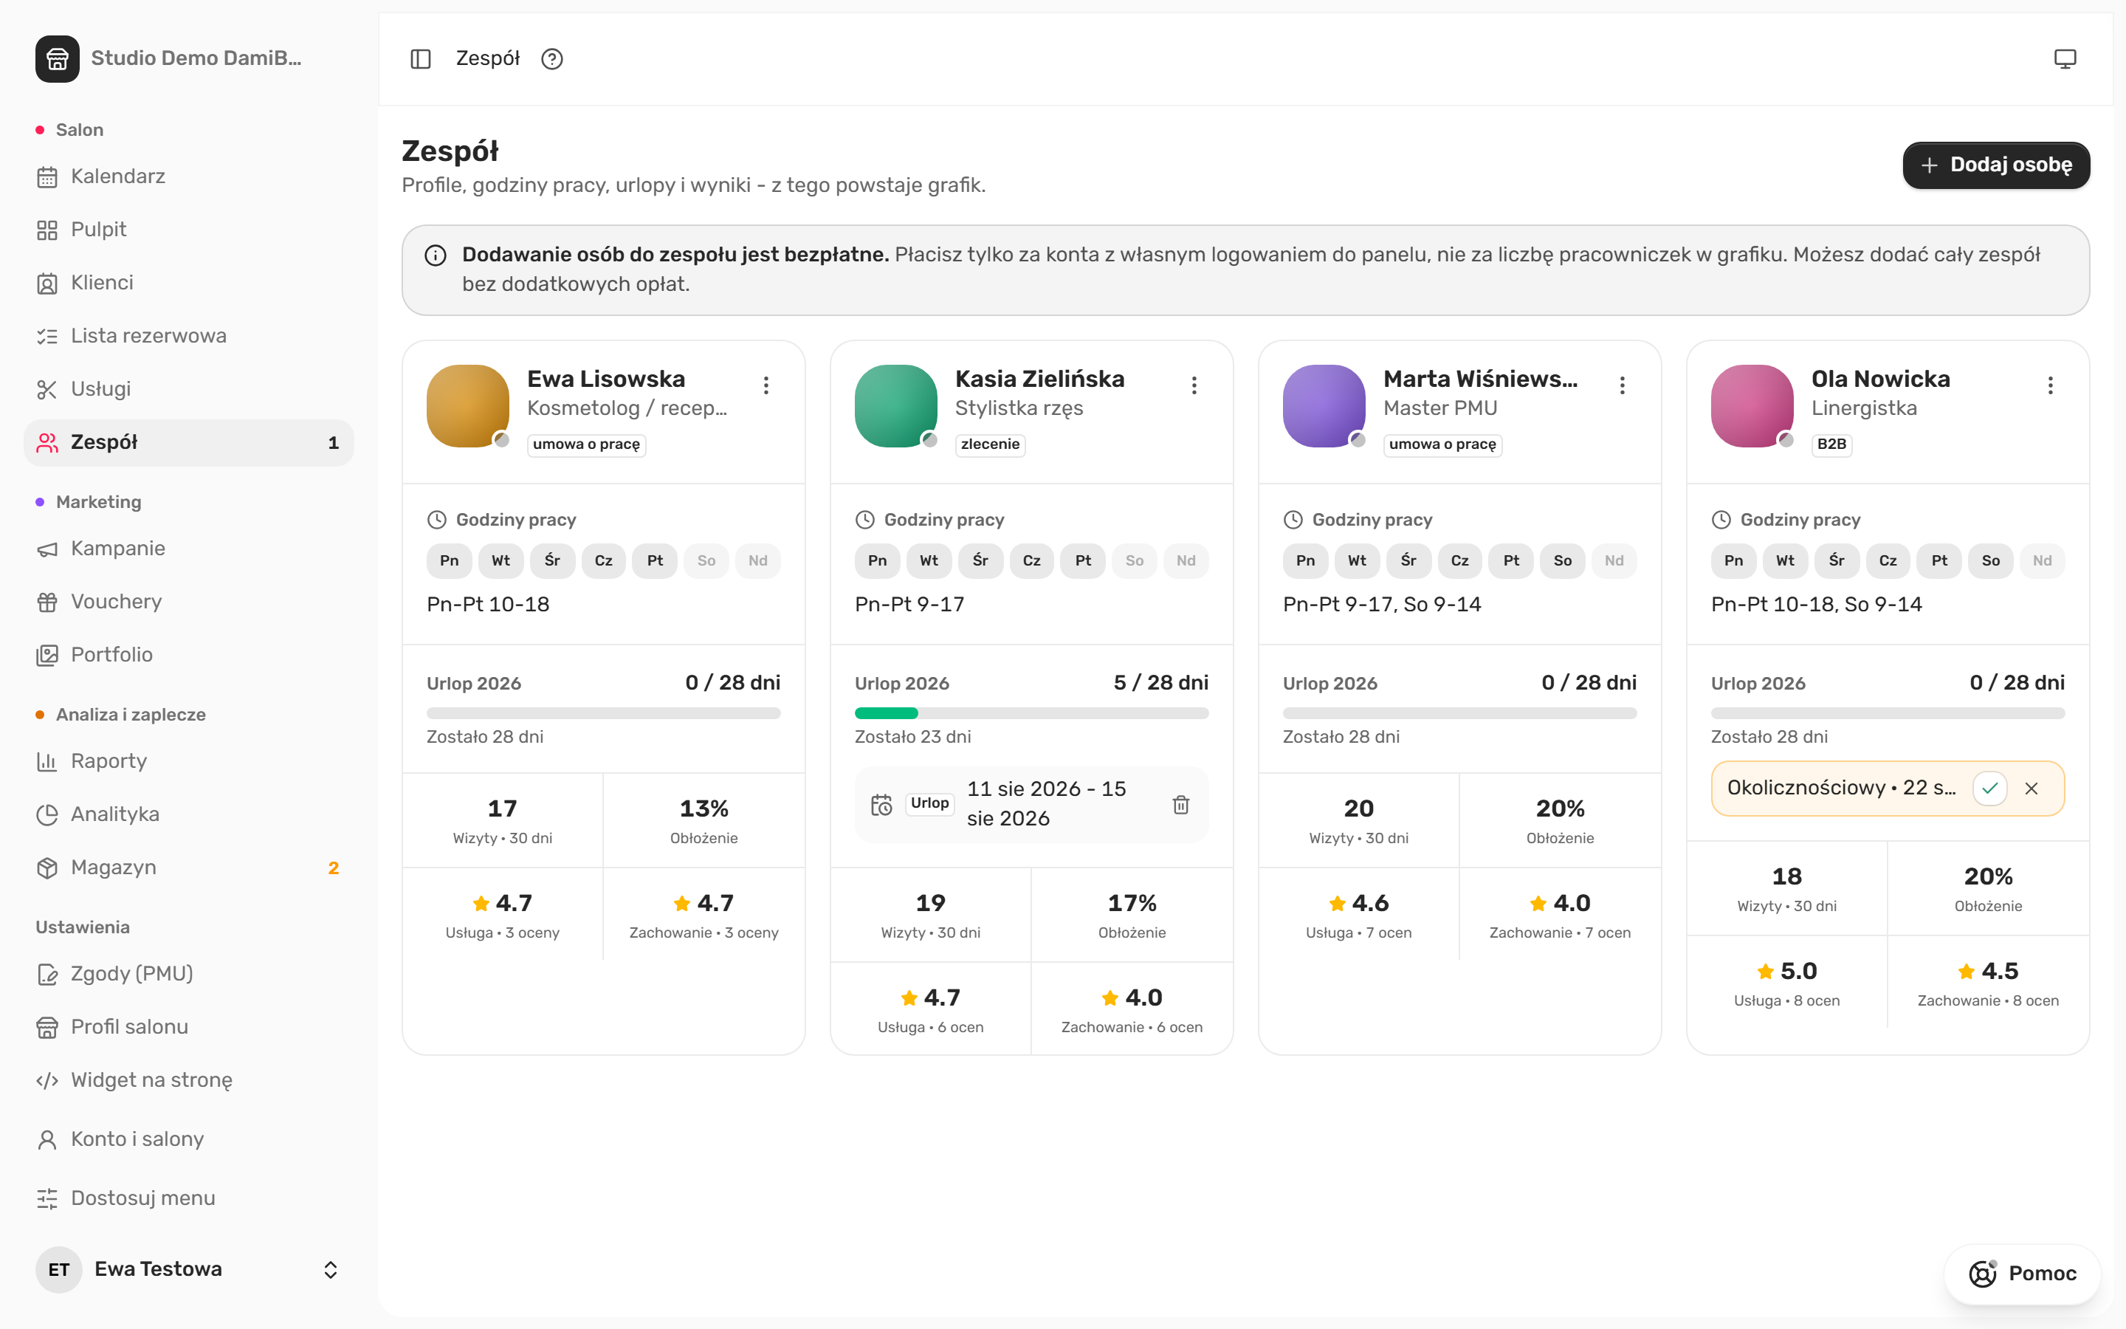The height and width of the screenshot is (1329, 2126).
Task: Reject Ola's Okolicznościowy leave request
Action: click(x=2031, y=789)
